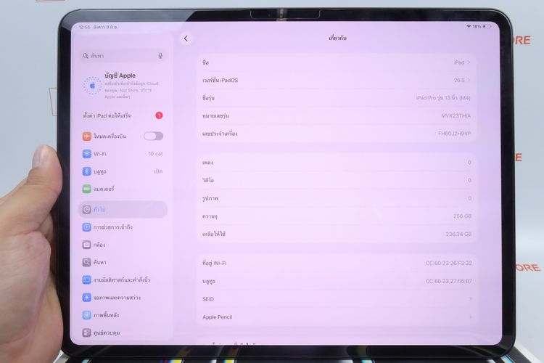Tap the Wi-Fi blue icon

[87, 153]
